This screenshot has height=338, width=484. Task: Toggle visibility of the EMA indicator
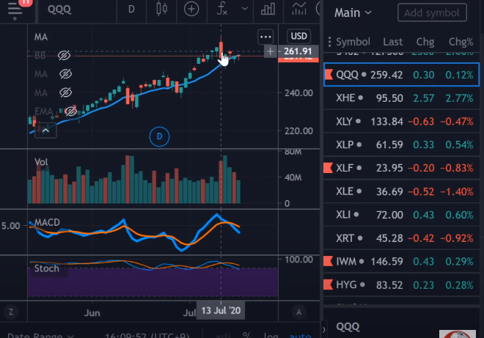(x=70, y=111)
